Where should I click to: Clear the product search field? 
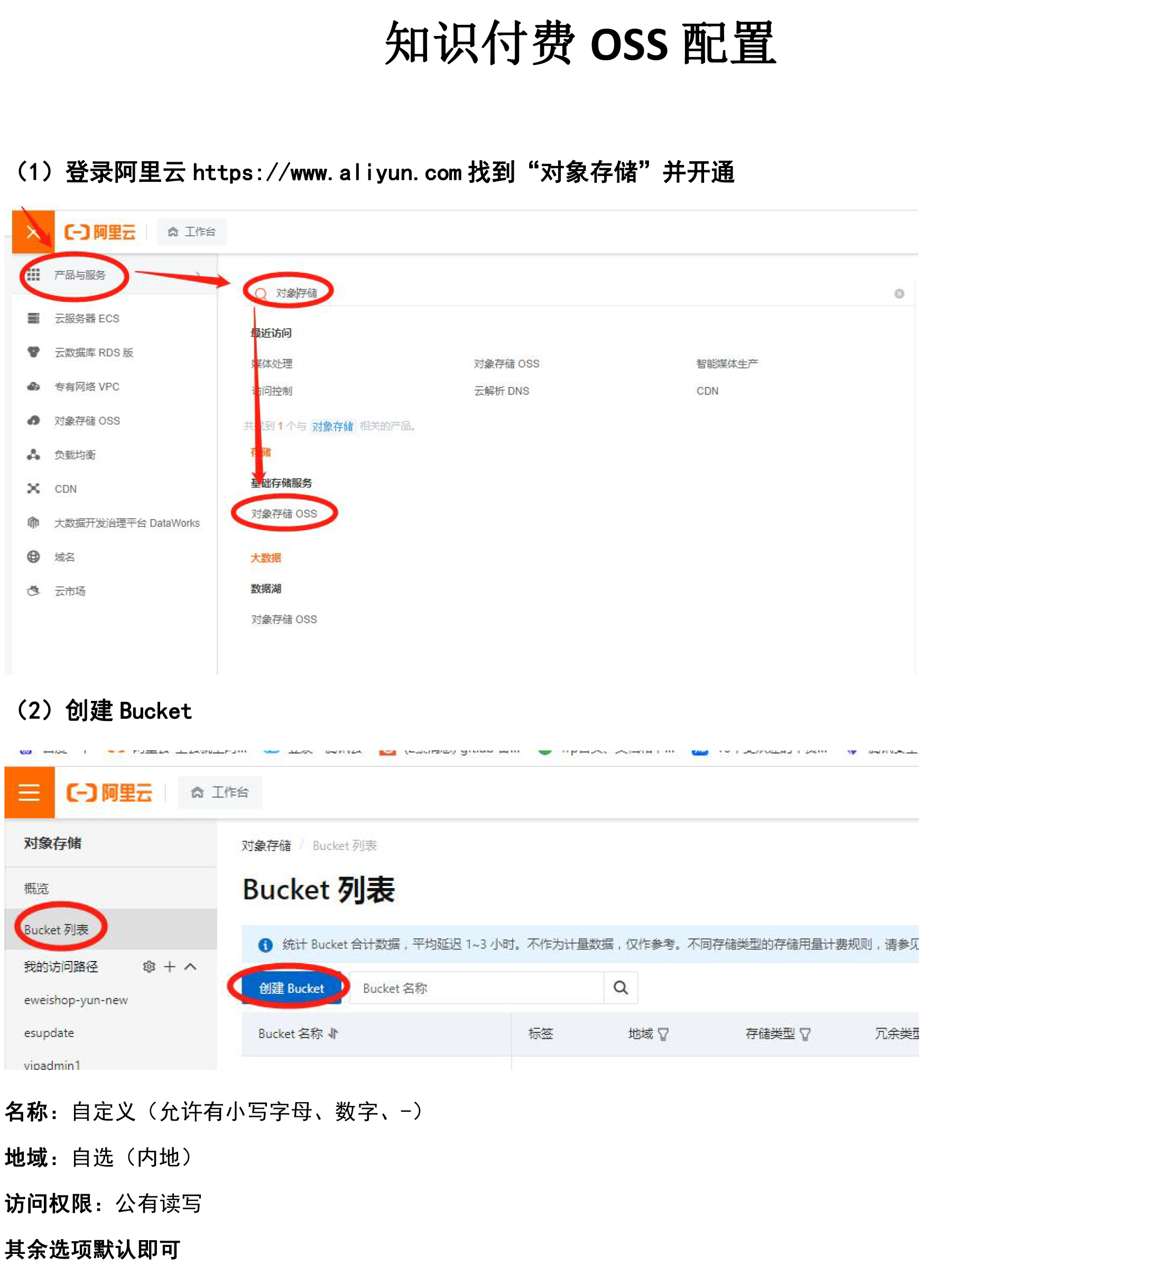coord(899,293)
